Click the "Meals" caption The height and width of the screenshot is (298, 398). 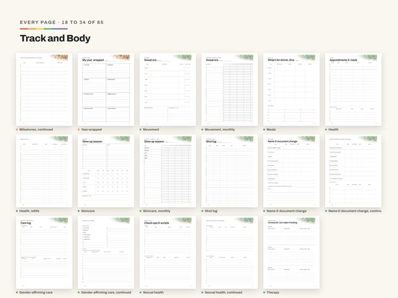(271, 130)
